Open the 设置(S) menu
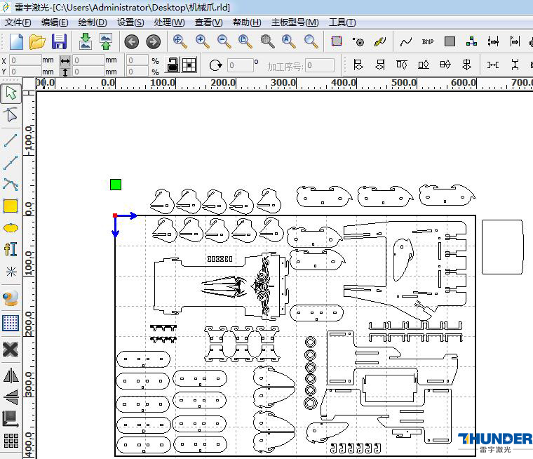The width and height of the screenshot is (533, 459). coord(130,22)
